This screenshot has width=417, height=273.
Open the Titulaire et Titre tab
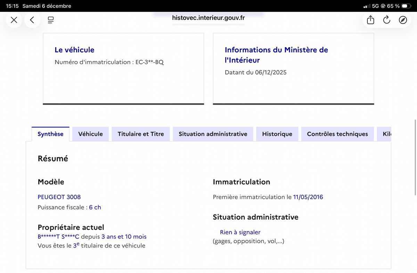click(141, 134)
